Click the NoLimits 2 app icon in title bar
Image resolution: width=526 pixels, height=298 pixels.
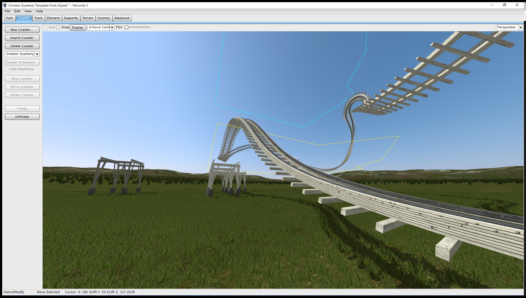pyautogui.click(x=5, y=5)
